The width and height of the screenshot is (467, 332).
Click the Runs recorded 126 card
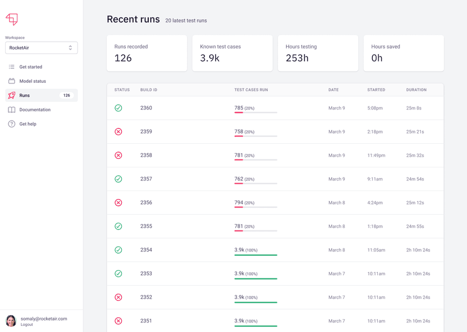[147, 54]
